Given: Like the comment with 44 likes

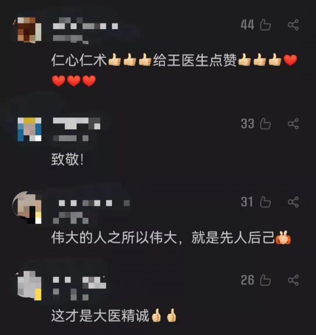Looking at the screenshot, I should pyautogui.click(x=265, y=25).
